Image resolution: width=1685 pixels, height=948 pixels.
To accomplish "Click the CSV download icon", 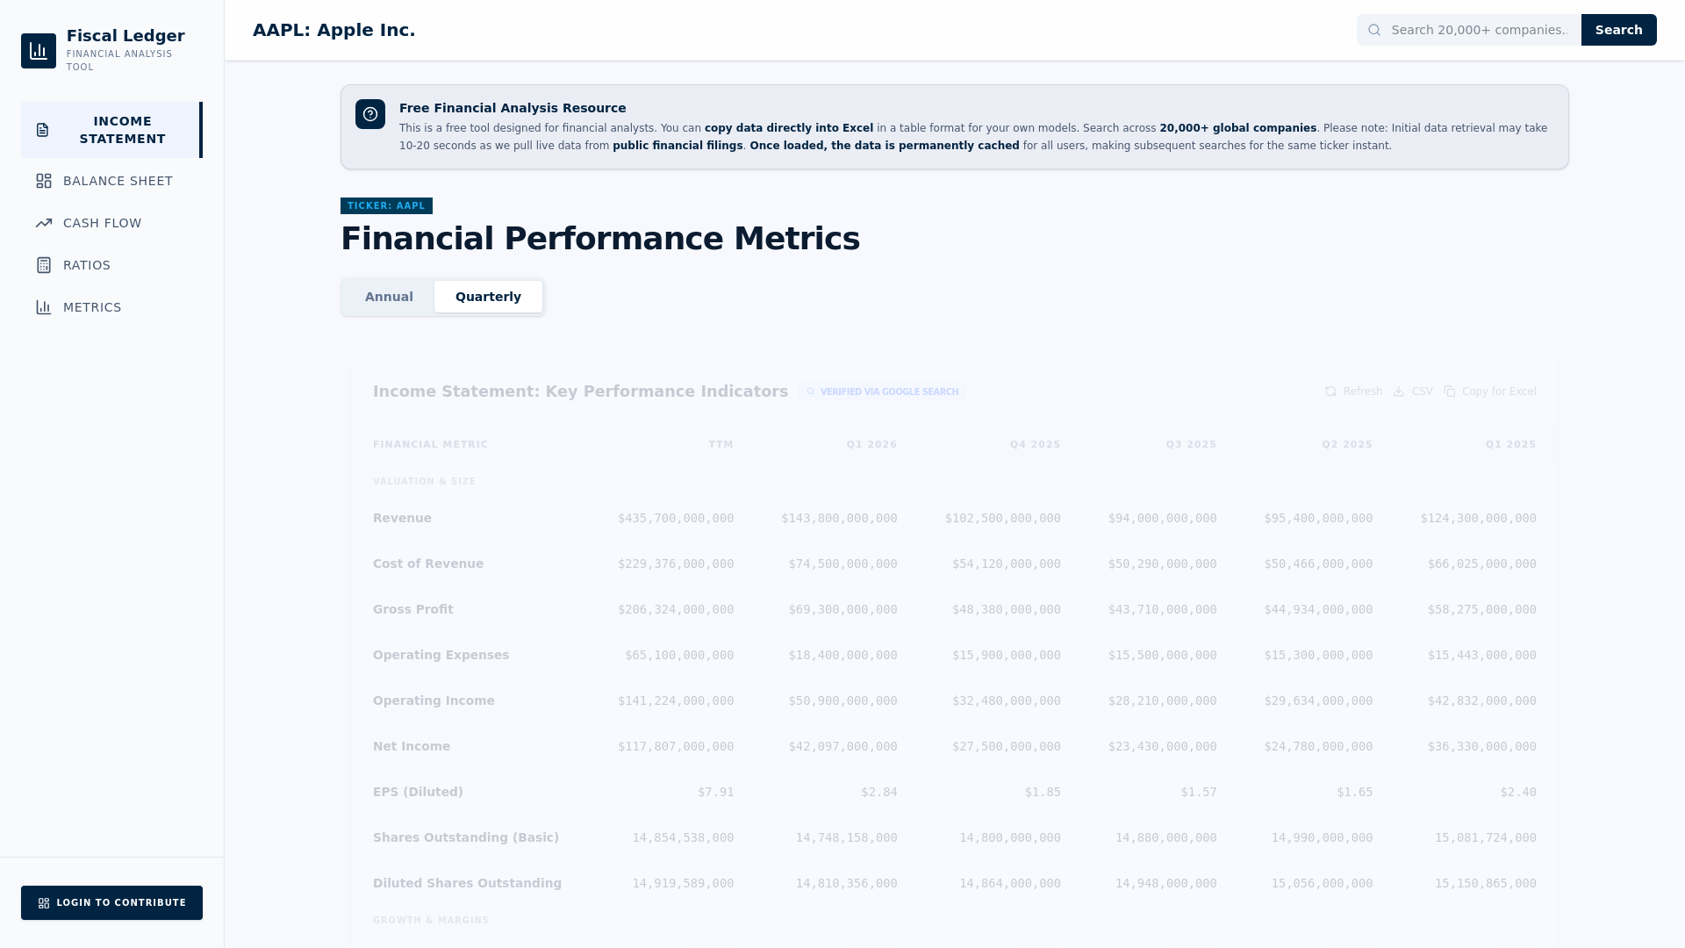I will pyautogui.click(x=1399, y=391).
